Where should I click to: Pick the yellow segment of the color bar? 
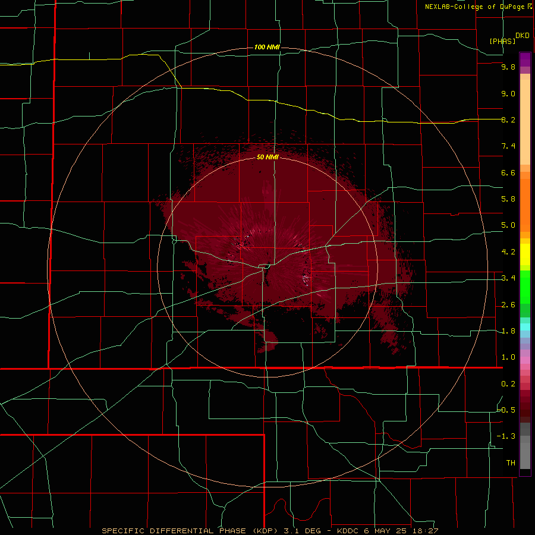click(525, 254)
